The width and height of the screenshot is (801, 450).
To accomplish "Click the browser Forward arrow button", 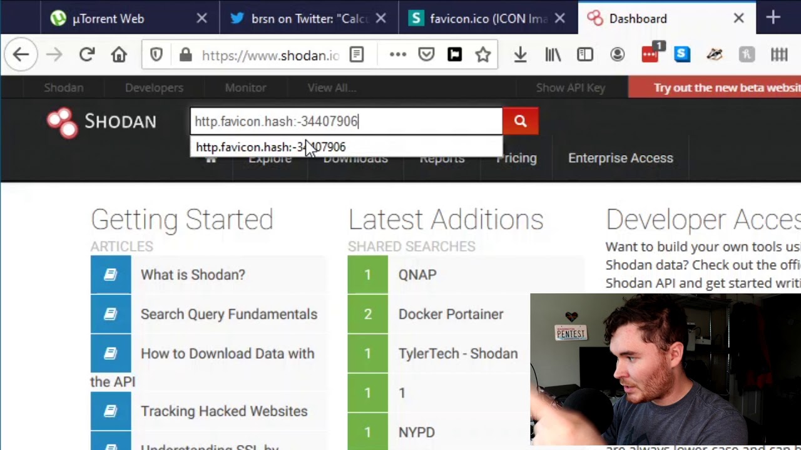I will 54,55.
